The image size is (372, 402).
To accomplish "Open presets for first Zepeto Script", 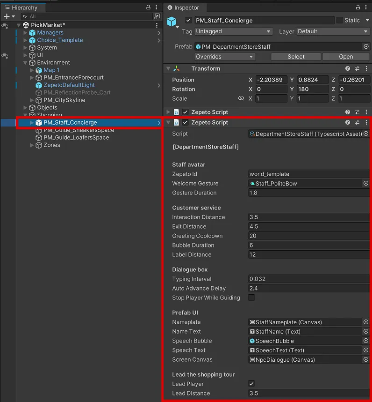I will coord(357,112).
